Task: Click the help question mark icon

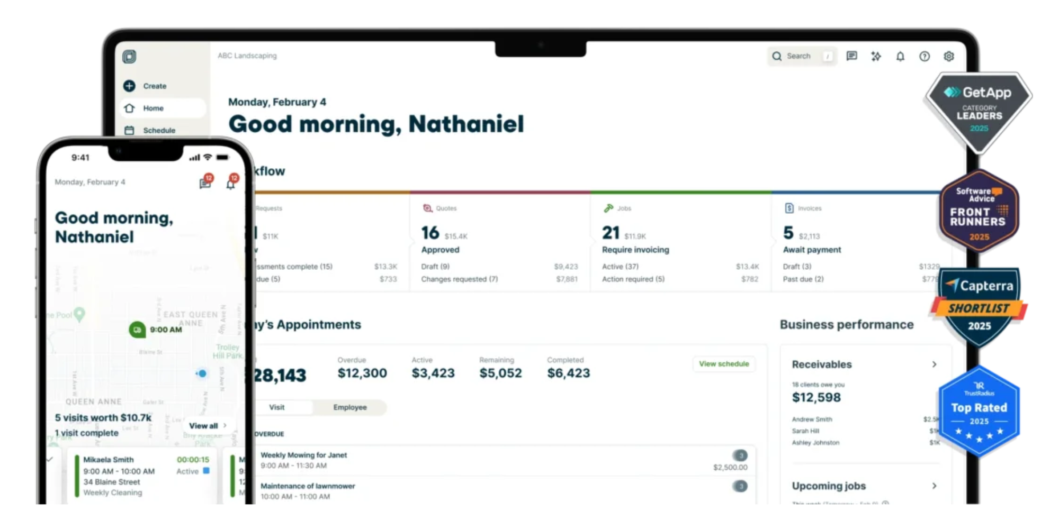Action: tap(925, 56)
